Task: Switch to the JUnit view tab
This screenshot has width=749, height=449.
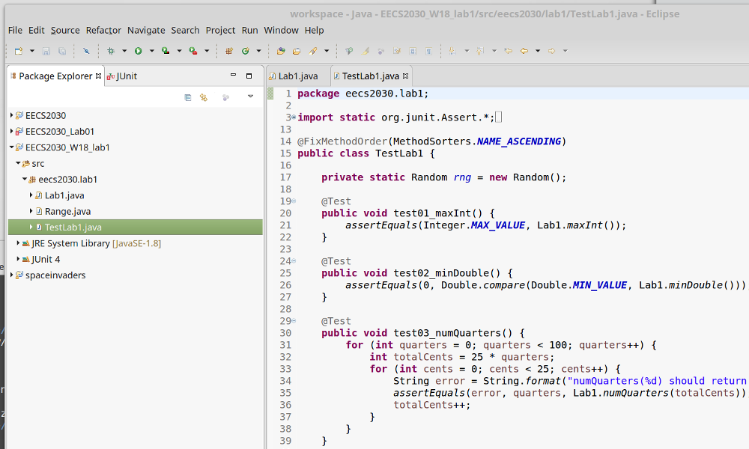Action: (x=125, y=76)
